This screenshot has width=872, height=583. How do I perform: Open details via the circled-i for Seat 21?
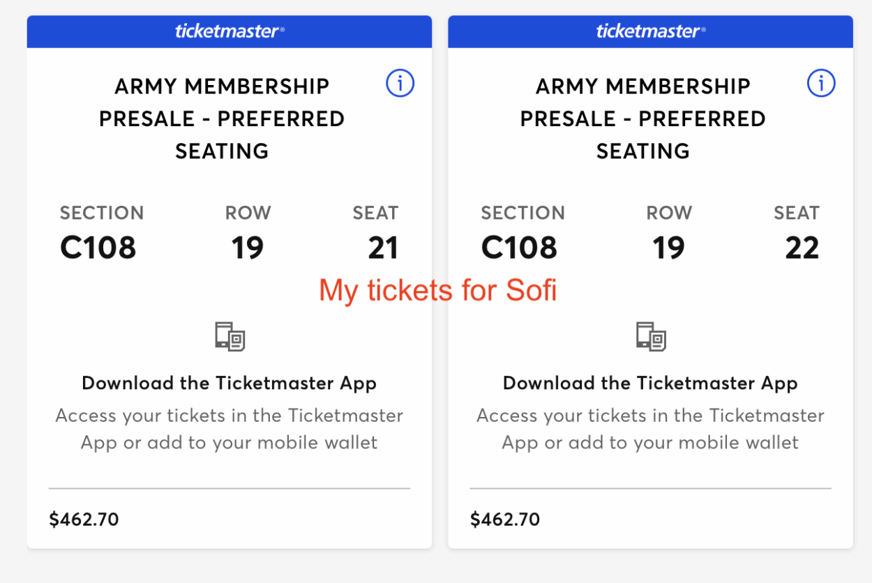pos(400,84)
